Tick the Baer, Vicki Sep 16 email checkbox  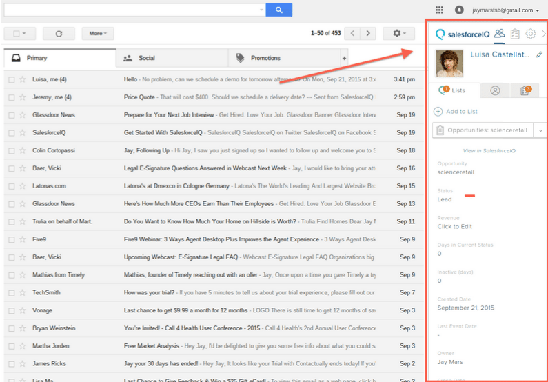[12, 168]
